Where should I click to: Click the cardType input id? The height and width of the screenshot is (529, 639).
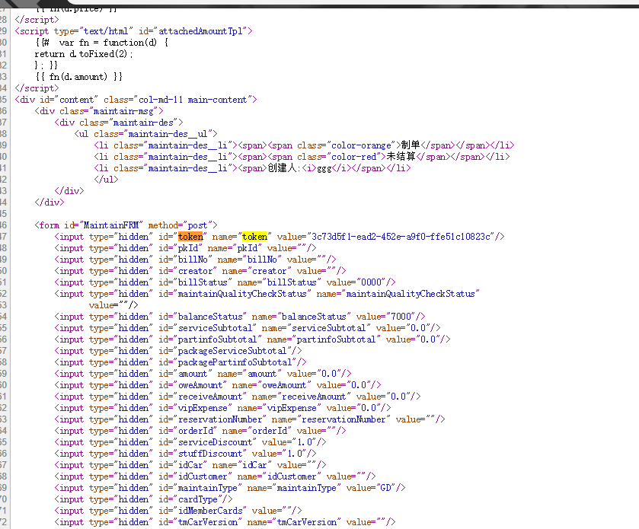tap(198, 499)
